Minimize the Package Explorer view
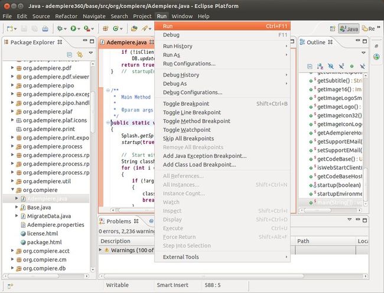This screenshot has height=293, width=384. click(x=85, y=40)
